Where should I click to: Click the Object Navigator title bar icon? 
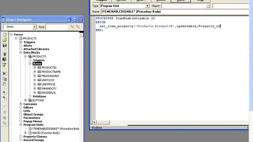pyautogui.click(x=3, y=19)
